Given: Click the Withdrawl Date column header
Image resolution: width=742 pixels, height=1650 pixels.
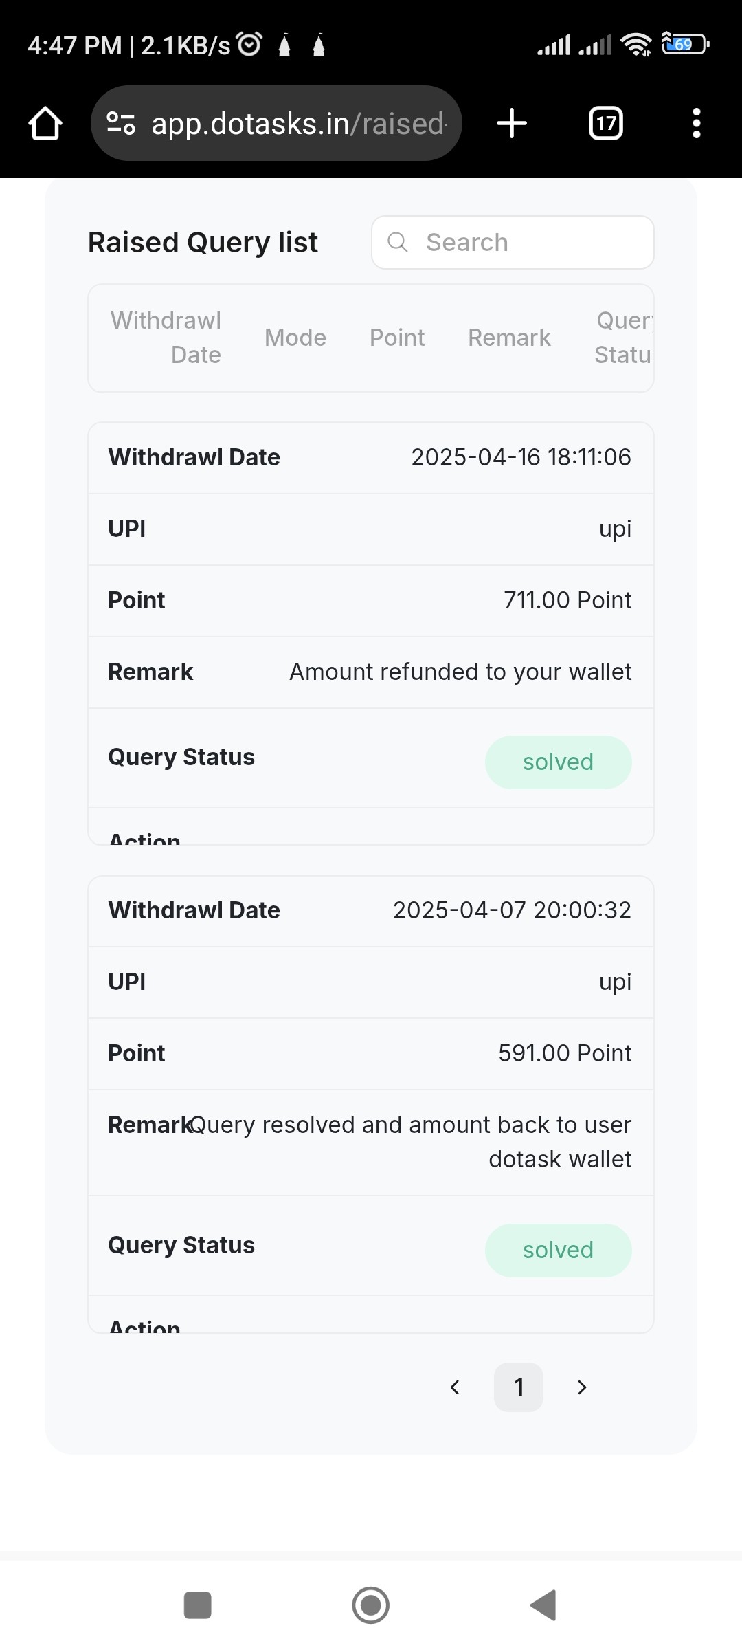Looking at the screenshot, I should click(x=166, y=338).
